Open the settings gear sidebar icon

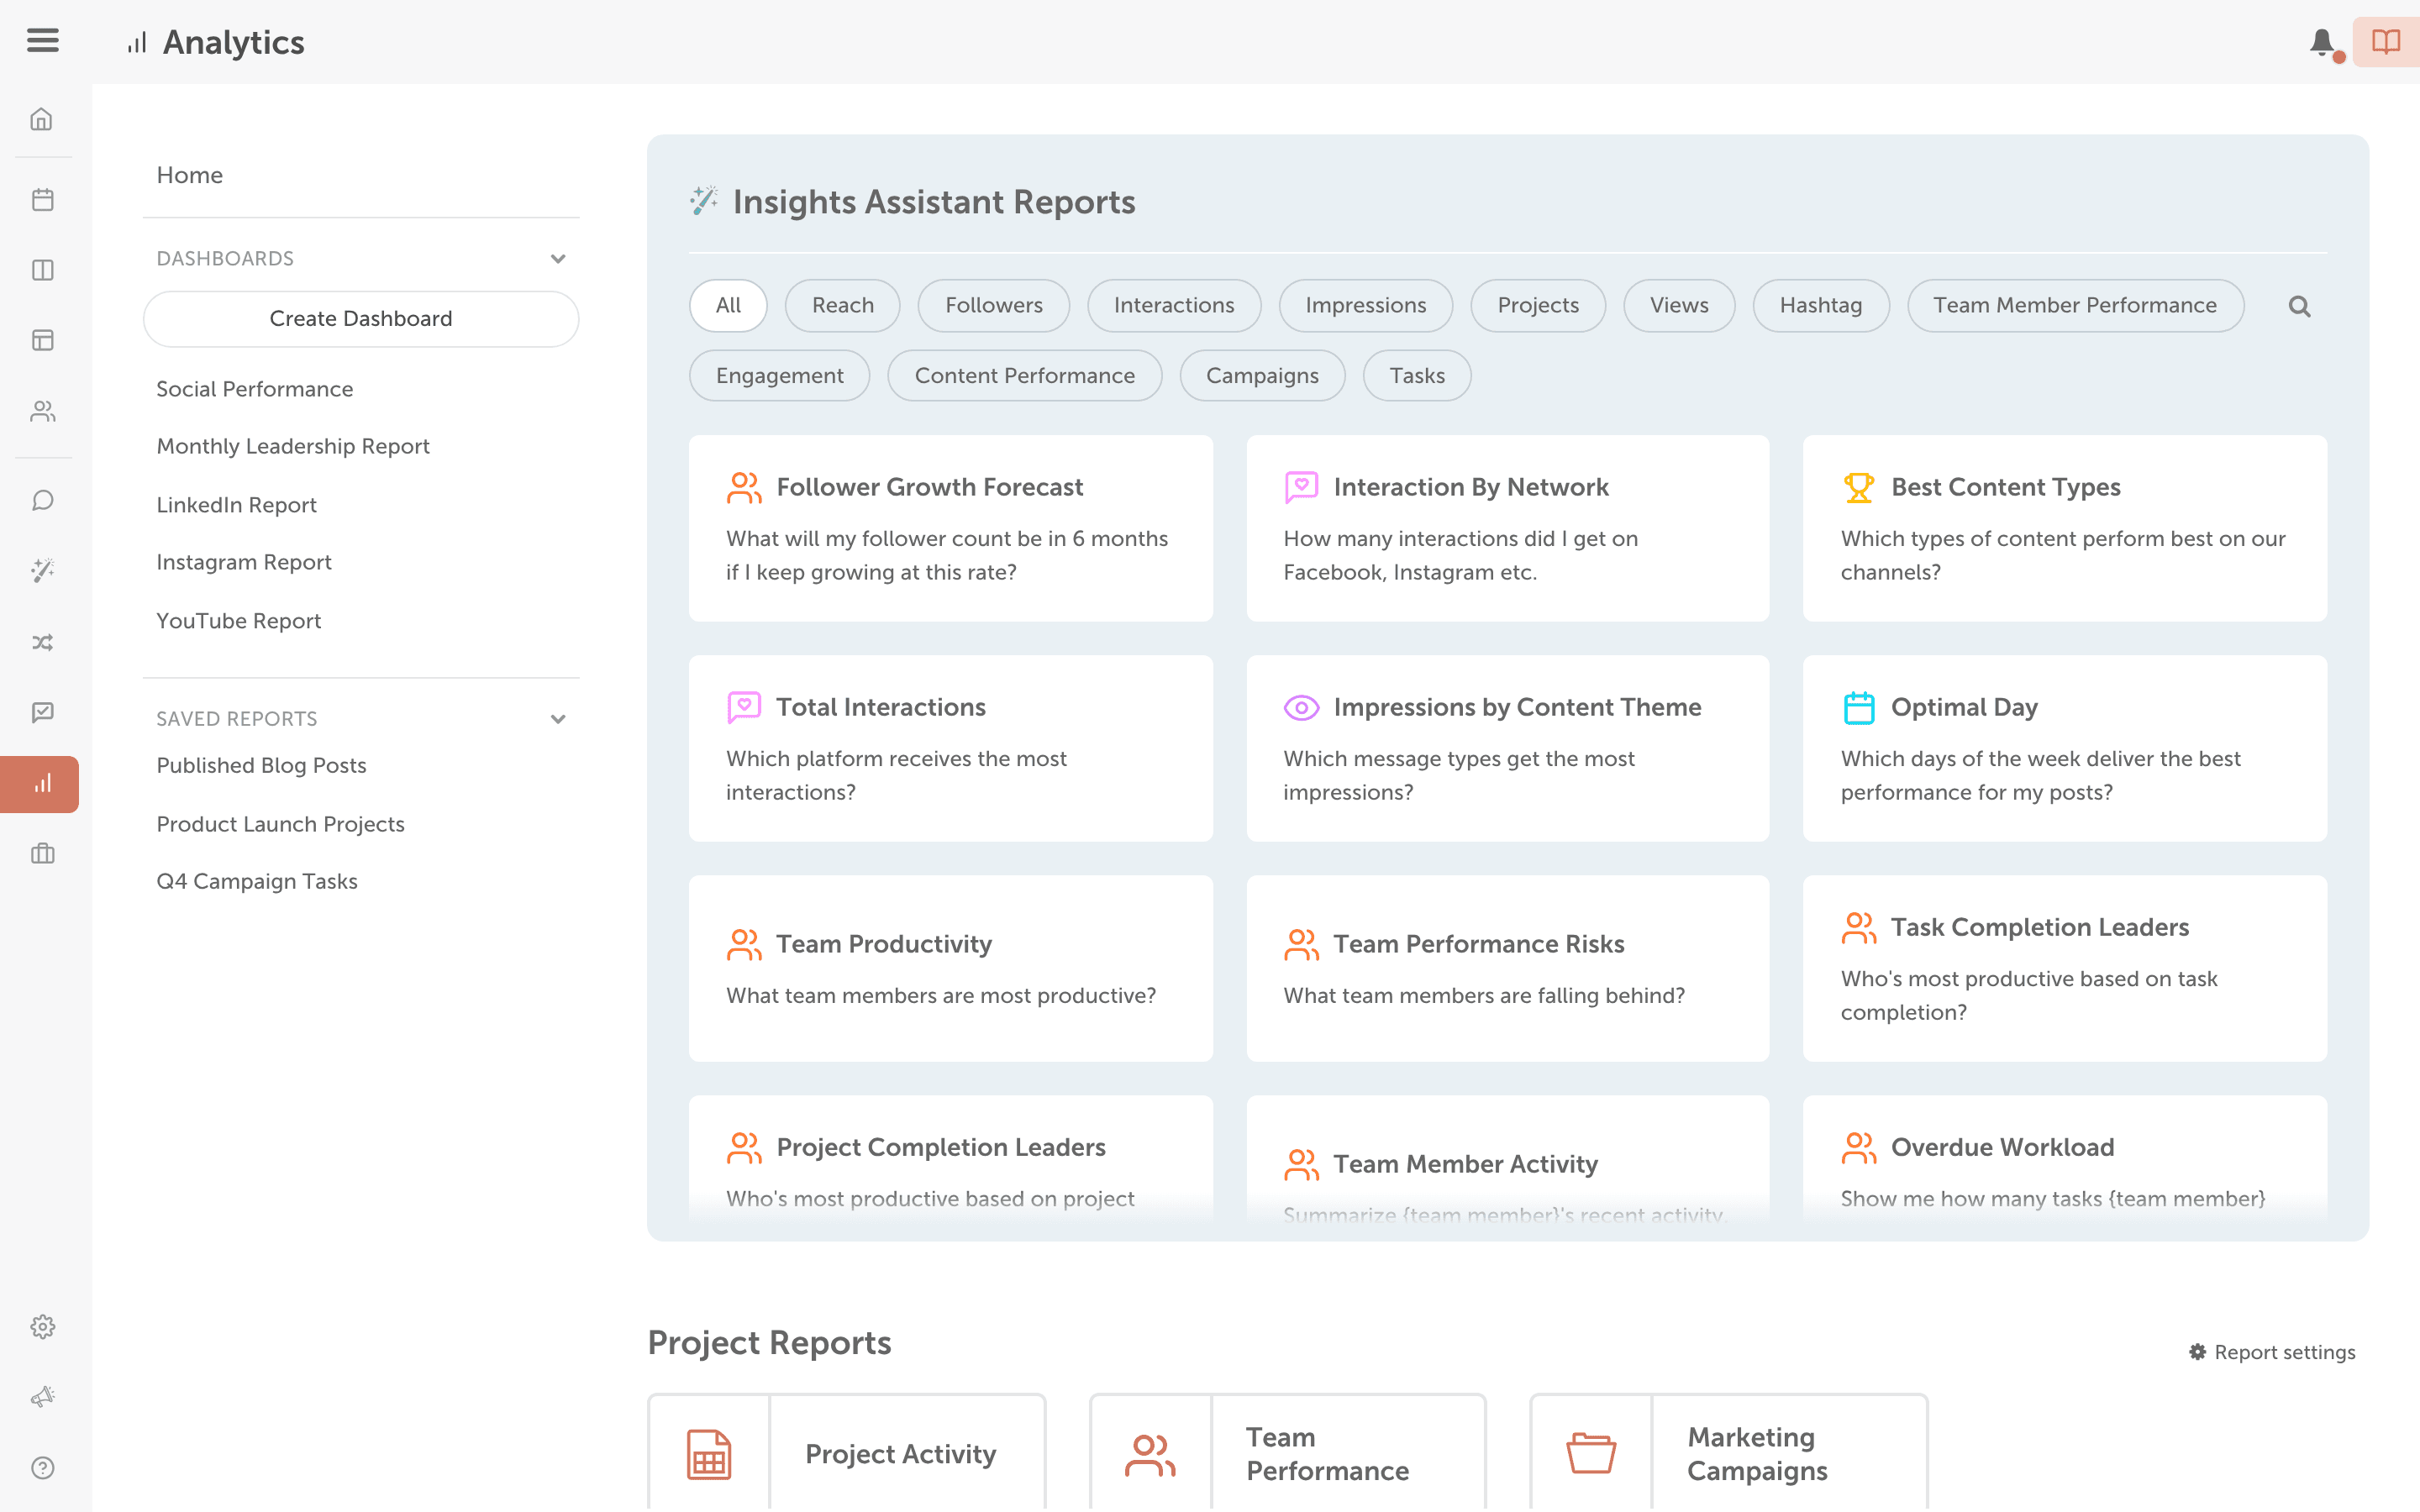(x=42, y=1326)
